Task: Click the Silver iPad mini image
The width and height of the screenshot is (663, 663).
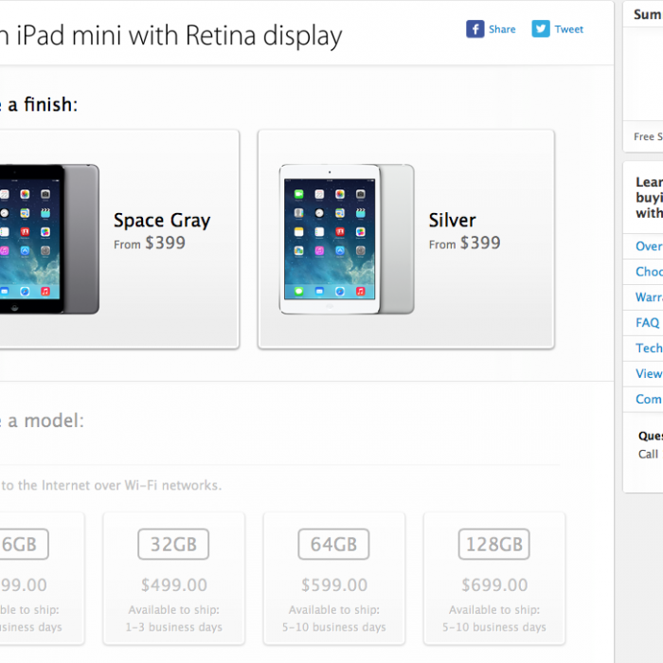Action: click(x=346, y=239)
